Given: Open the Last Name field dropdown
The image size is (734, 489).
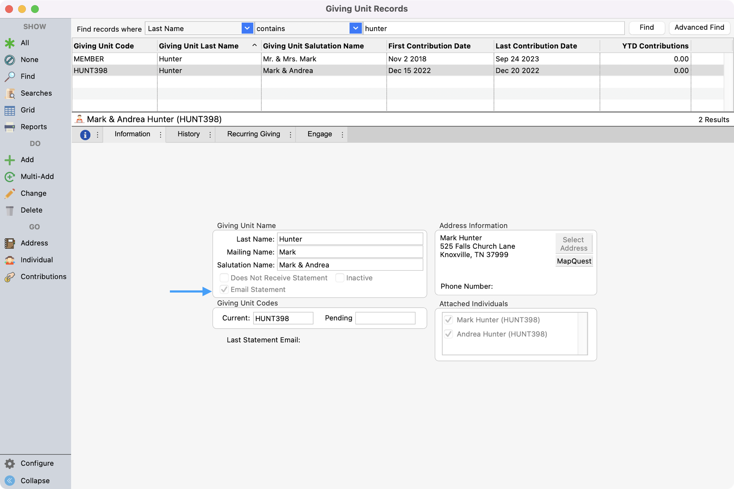Looking at the screenshot, I should (247, 28).
